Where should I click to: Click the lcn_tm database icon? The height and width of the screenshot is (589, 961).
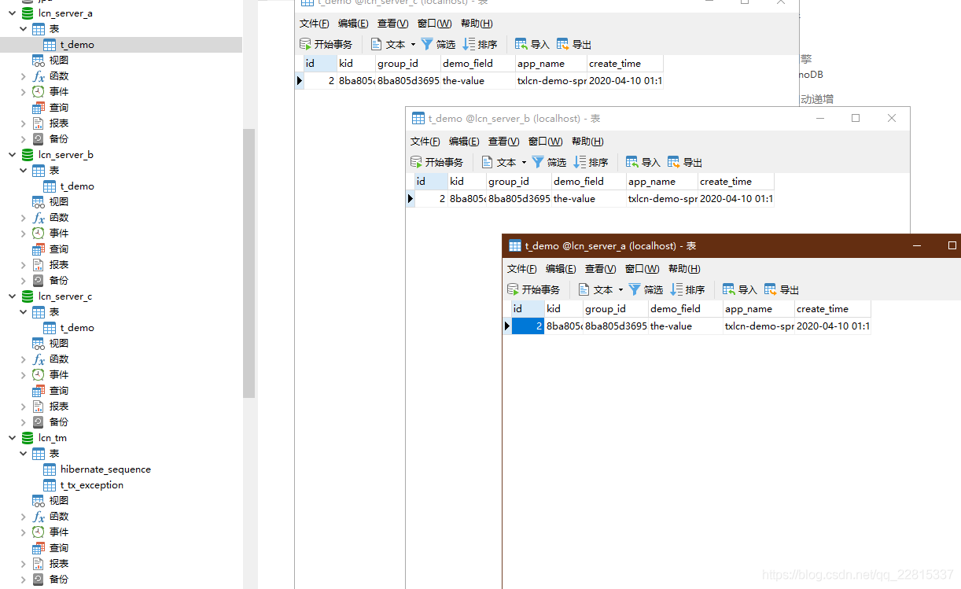pos(28,438)
